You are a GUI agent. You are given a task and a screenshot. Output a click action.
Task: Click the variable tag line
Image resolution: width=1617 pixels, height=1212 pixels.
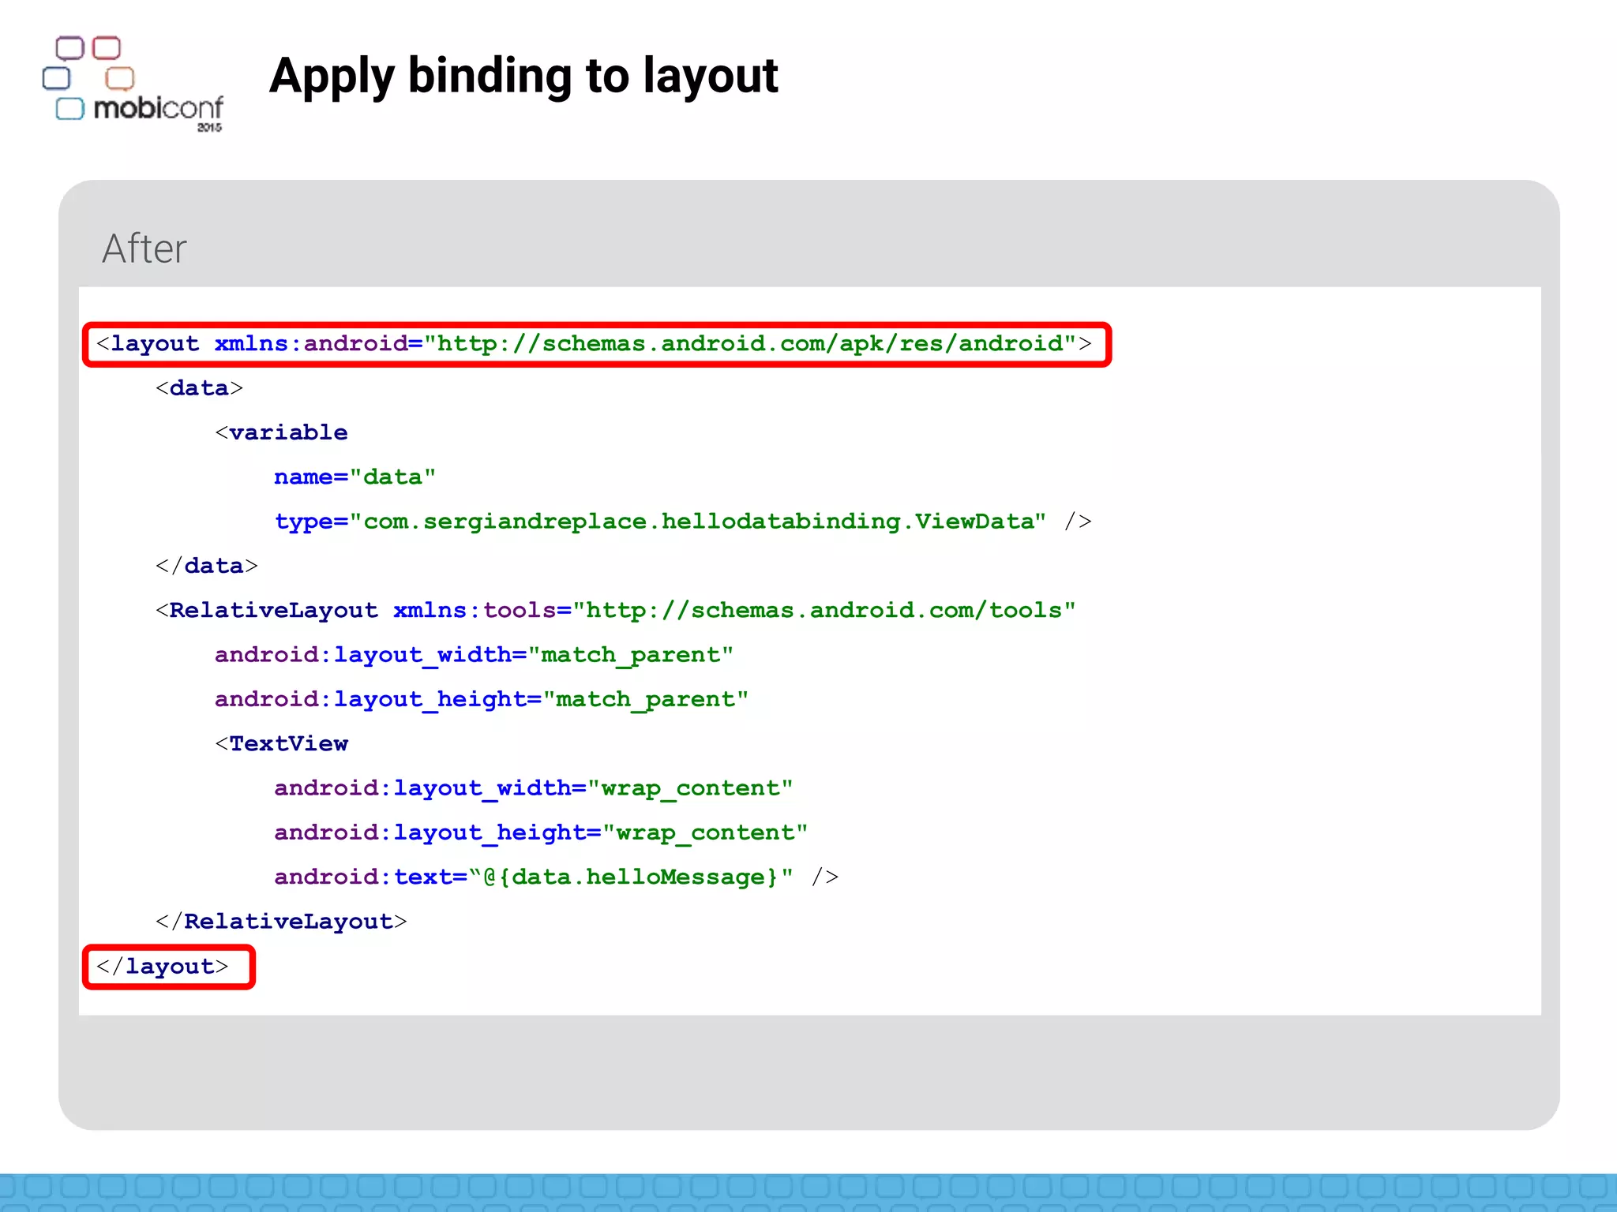point(281,432)
